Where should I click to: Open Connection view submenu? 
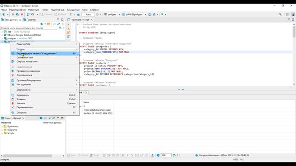tap(45, 57)
